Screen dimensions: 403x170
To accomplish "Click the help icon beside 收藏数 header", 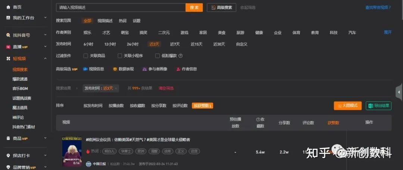I will [x=258, y=119].
